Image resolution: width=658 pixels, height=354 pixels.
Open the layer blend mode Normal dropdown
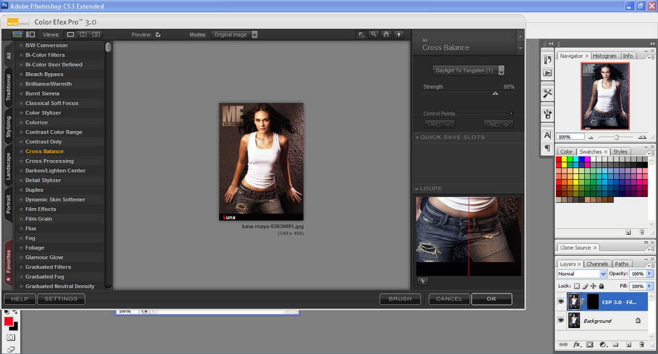582,274
